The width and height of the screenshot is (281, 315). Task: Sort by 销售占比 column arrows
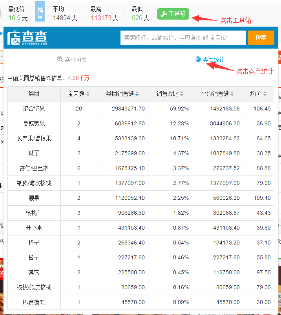point(181,94)
